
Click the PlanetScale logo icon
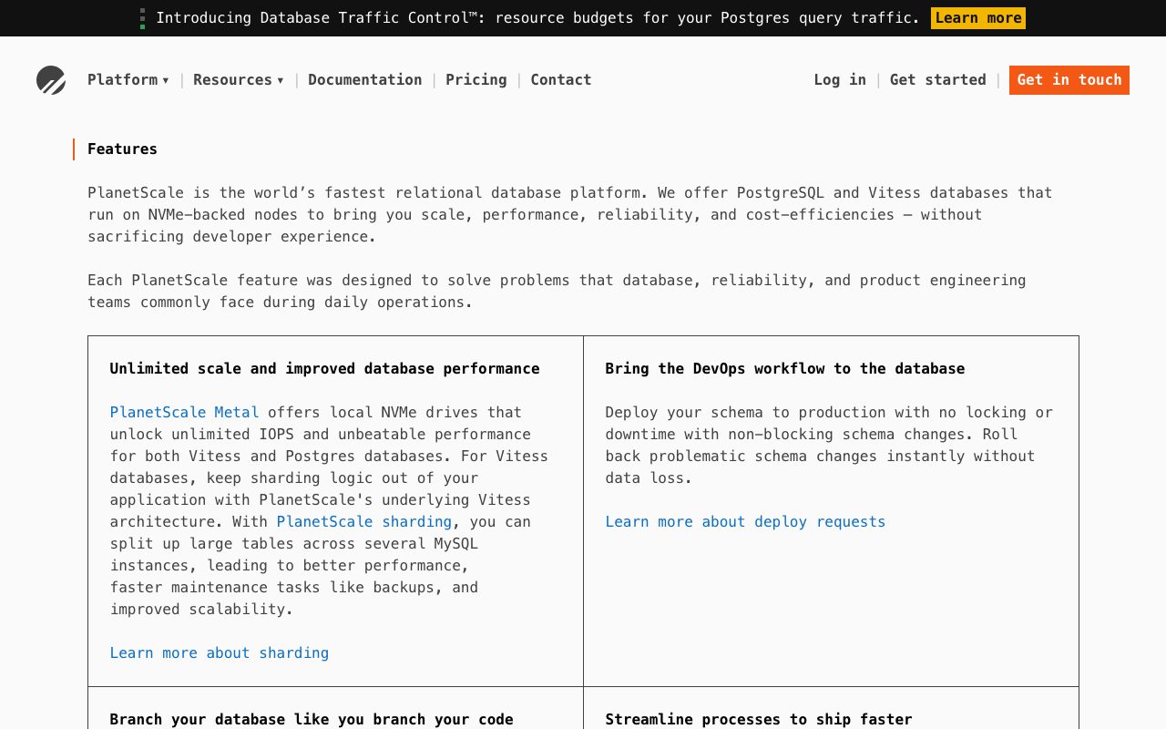tap(51, 80)
